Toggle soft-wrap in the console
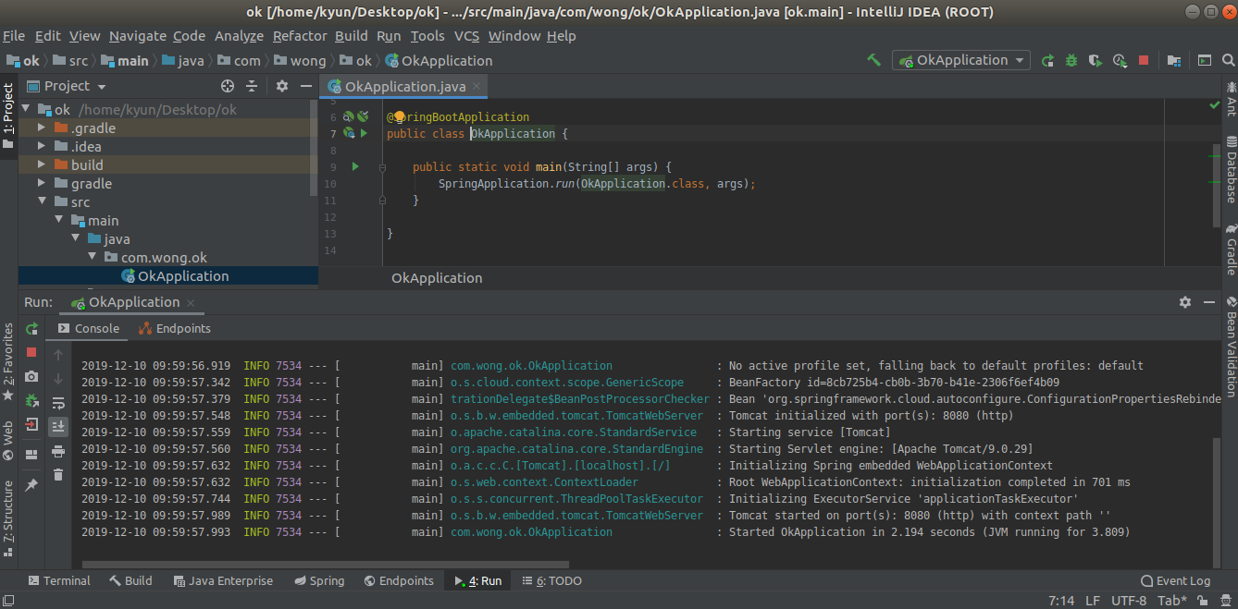The image size is (1238, 609). [x=58, y=403]
